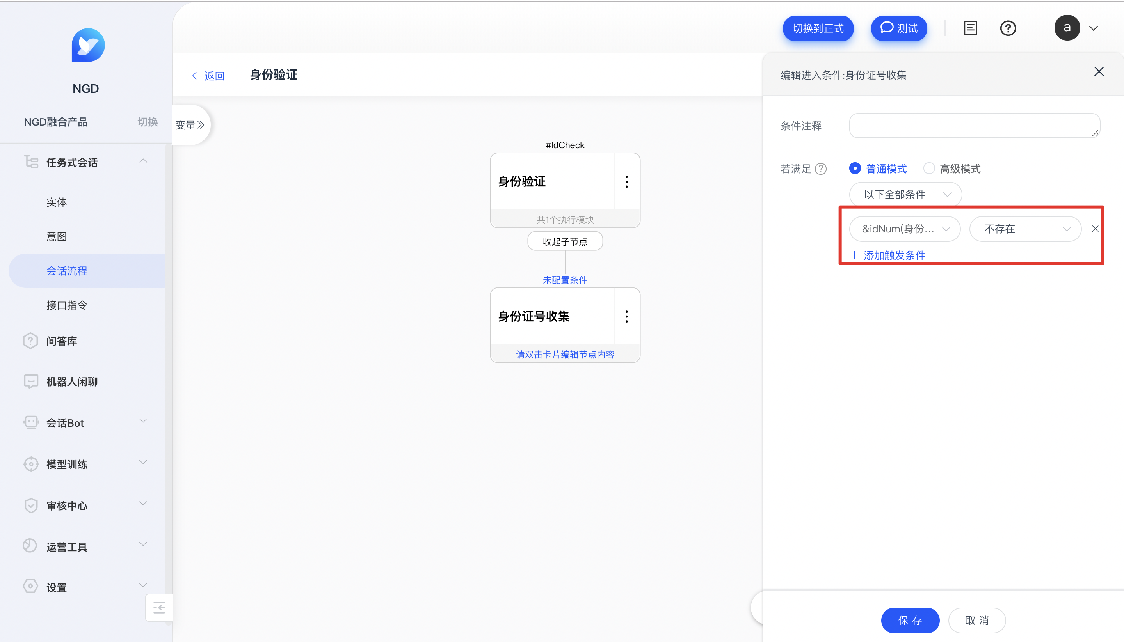Screen dimensions: 1124x642
Task: Click the sidebar collapse icon at bottom
Action: tap(159, 608)
